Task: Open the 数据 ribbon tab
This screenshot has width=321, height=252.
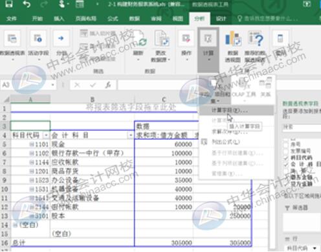Action: pyautogui.click(x=134, y=19)
